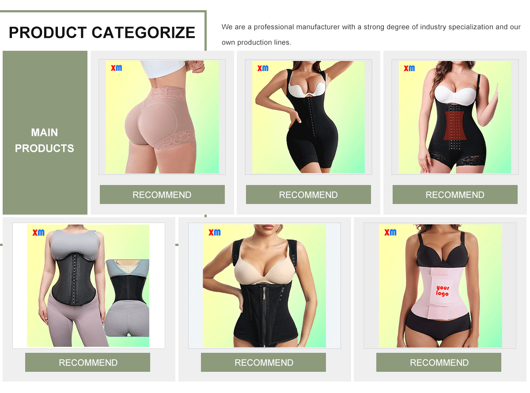Viewport: 530px width, 393px height.
Task: Click RECOMMEND under the red-panel bodysuit
Action: pos(455,195)
